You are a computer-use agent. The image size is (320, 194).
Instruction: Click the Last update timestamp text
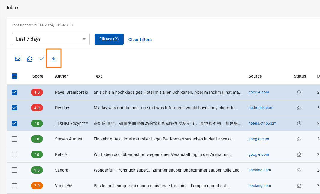(42, 25)
